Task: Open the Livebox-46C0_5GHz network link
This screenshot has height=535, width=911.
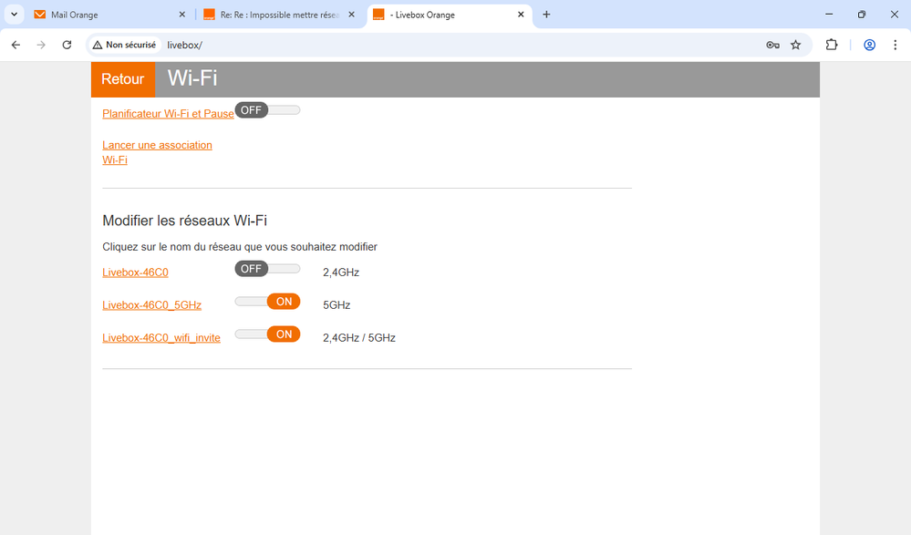Action: pos(151,305)
